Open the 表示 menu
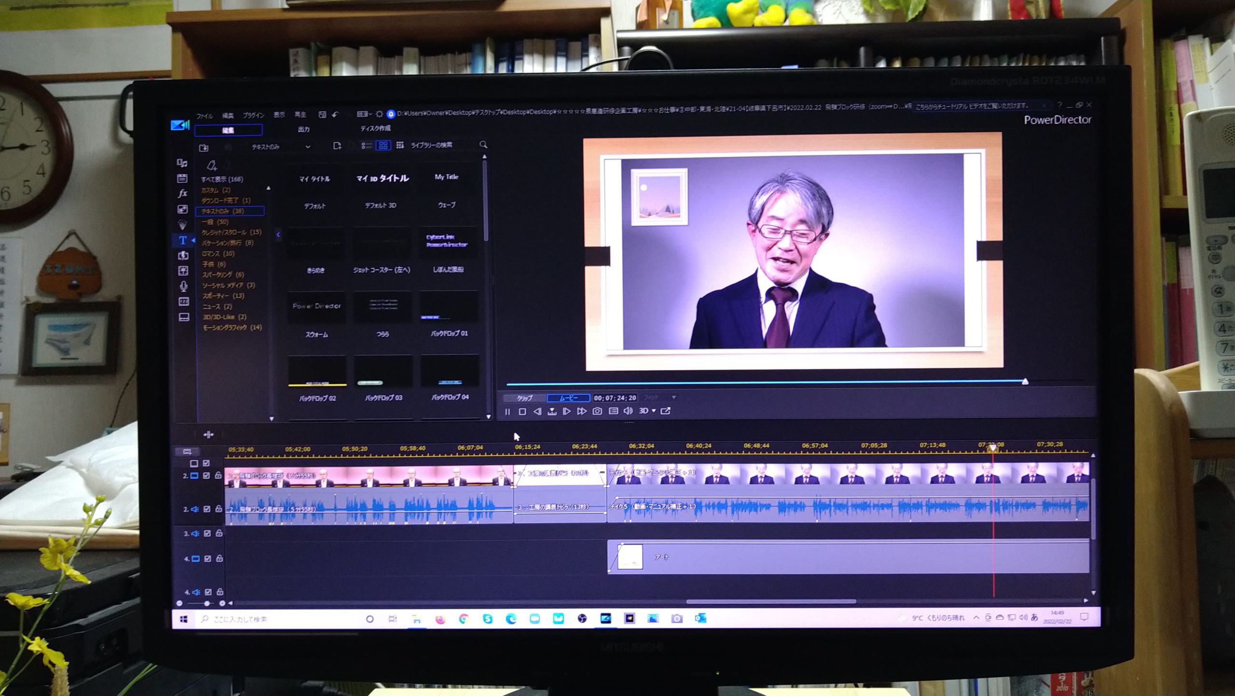 (x=279, y=115)
